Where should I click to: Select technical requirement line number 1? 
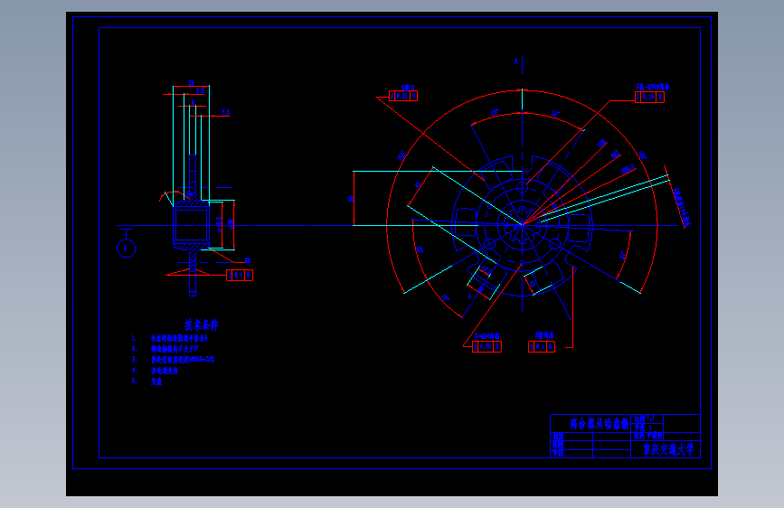[170, 338]
